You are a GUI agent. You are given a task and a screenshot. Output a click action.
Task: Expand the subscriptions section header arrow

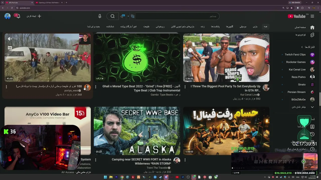point(302,47)
